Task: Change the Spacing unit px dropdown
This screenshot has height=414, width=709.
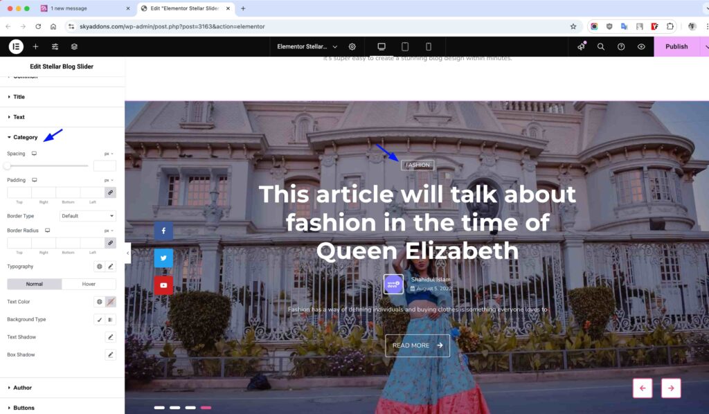Action: [x=109, y=154]
